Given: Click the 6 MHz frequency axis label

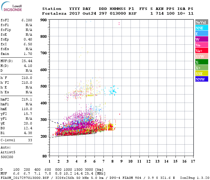Looking at the screenshot, I should click(94, 161).
